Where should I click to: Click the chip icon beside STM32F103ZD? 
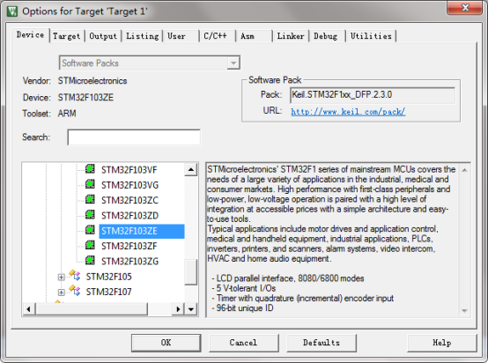[90, 214]
